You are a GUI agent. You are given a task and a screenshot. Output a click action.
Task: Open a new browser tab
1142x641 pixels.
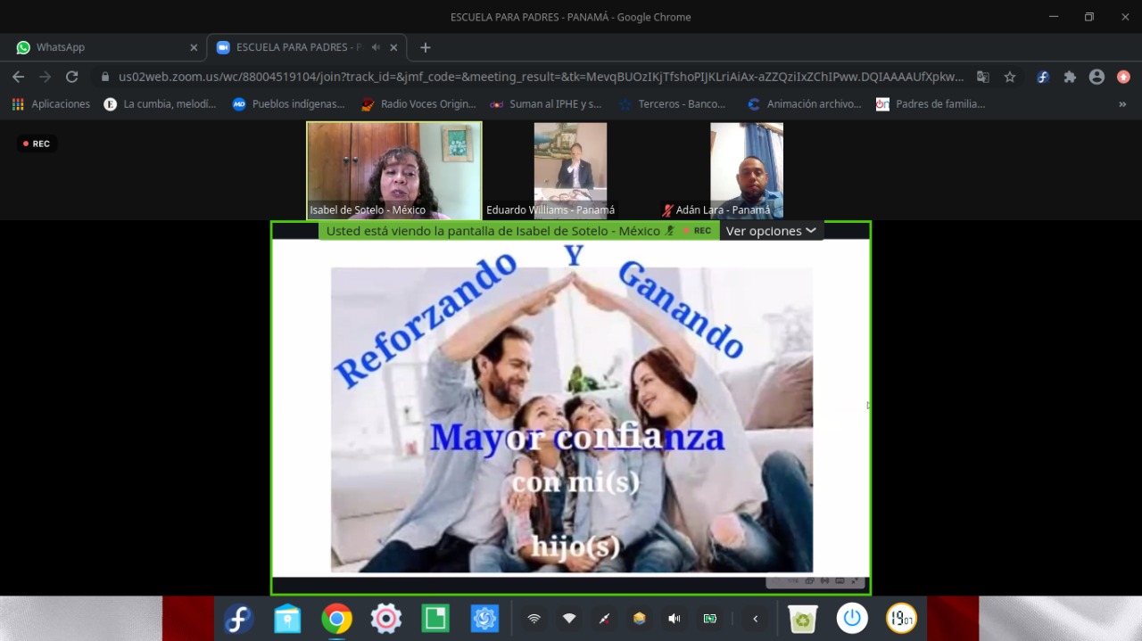tap(426, 47)
